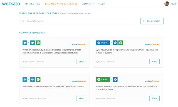Viewport: 178px width, 107px height.
Task: Click workatofeatured badge on invoice updated card
Action: (x=152, y=81)
